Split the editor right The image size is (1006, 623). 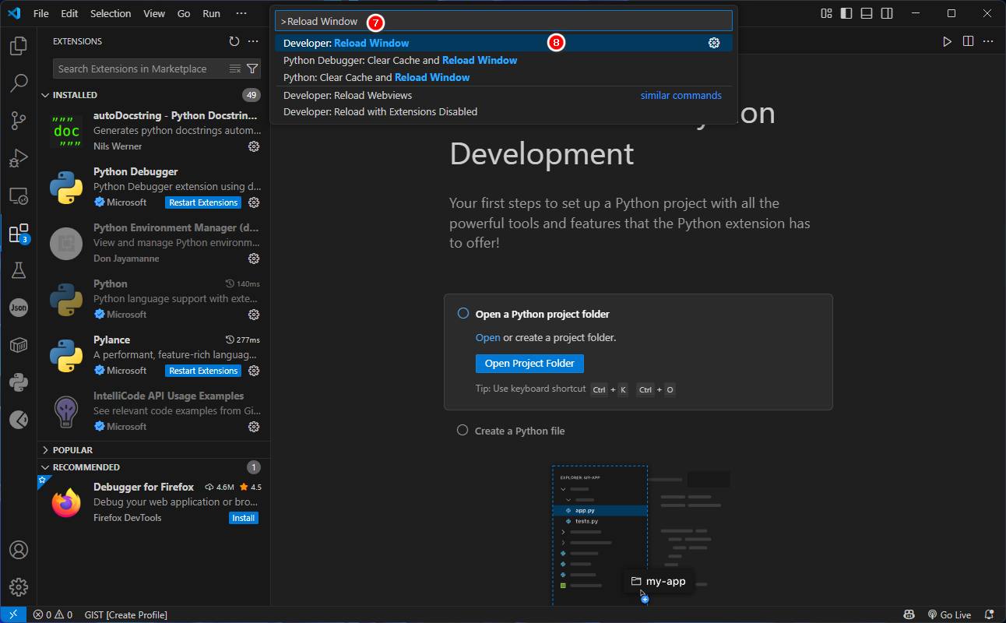click(x=968, y=41)
